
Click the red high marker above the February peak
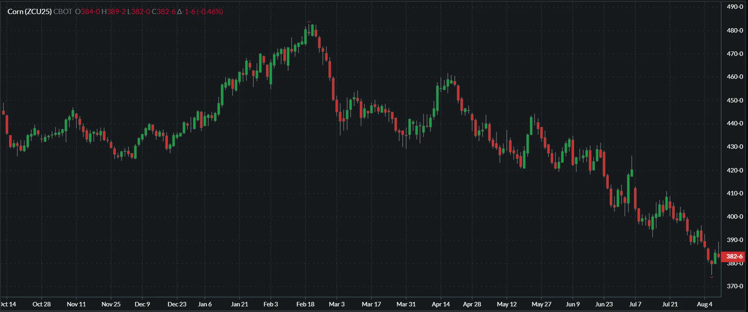coord(309,22)
